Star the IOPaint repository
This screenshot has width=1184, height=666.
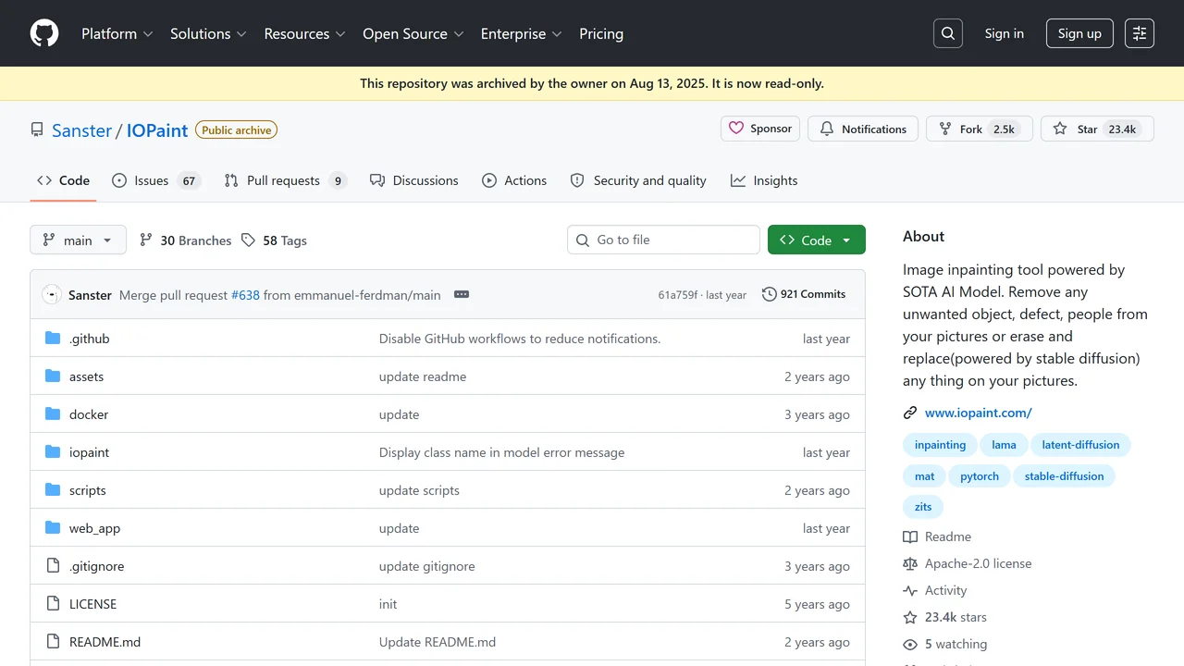point(1097,129)
